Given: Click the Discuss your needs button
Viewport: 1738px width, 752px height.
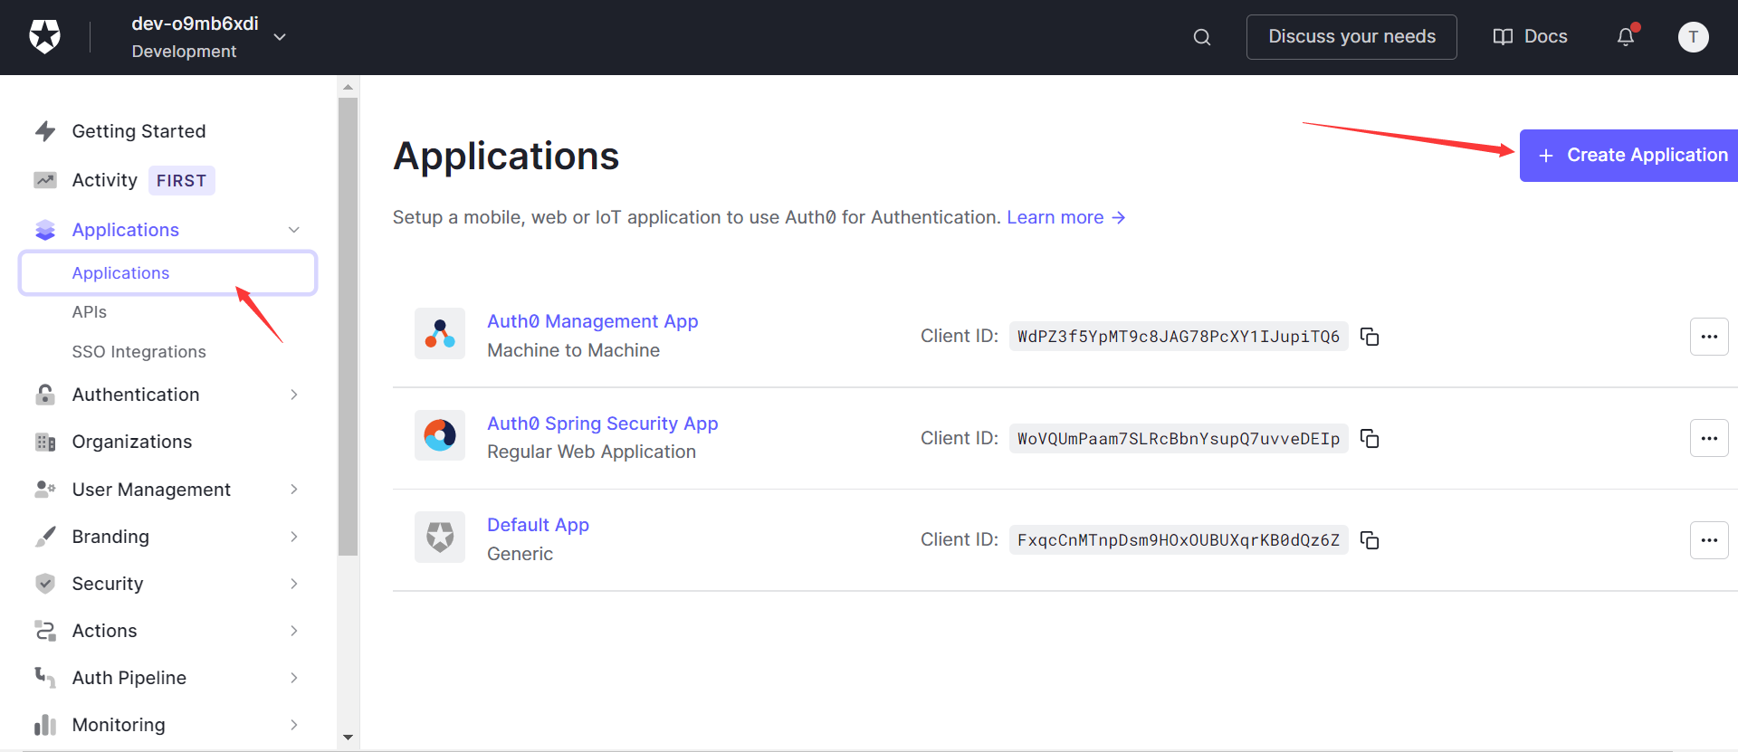Looking at the screenshot, I should coord(1351,37).
